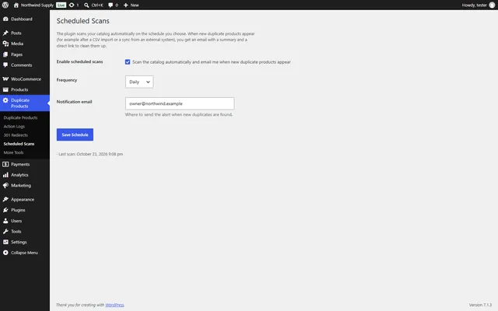Viewport: 498px width, 311px height.
Task: Click the Analytics bar chart icon
Action: click(5, 175)
